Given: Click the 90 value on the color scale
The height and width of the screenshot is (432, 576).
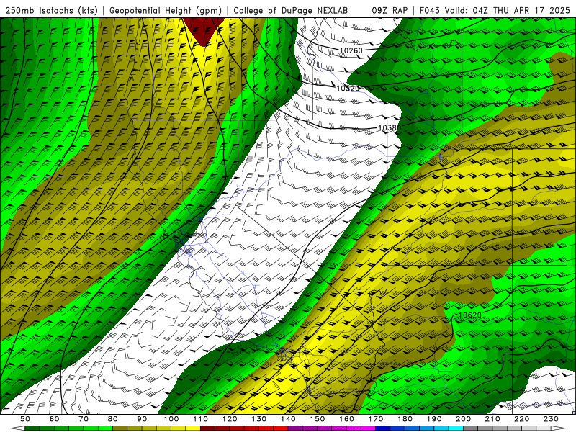Looking at the screenshot, I should tap(142, 419).
